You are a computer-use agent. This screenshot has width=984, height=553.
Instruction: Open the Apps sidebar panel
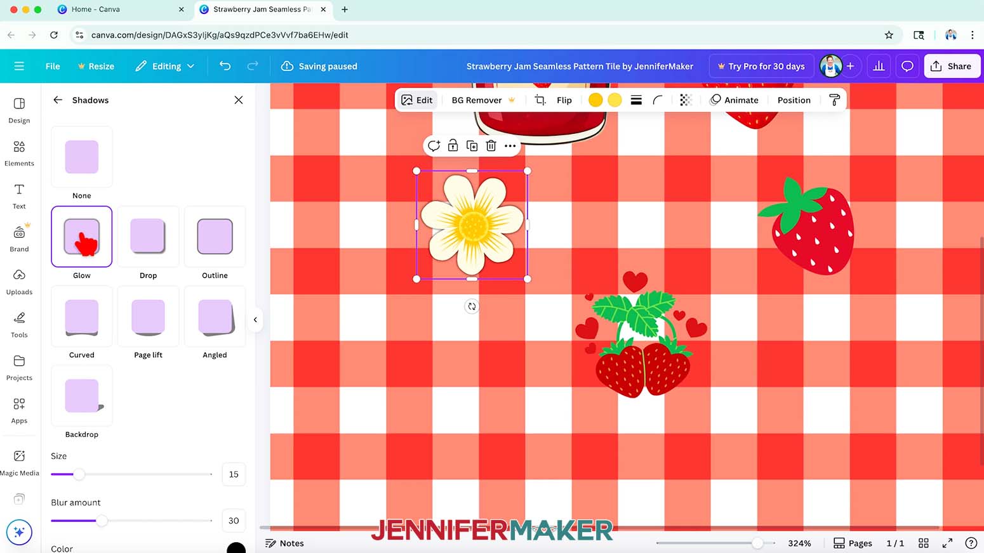coord(19,411)
